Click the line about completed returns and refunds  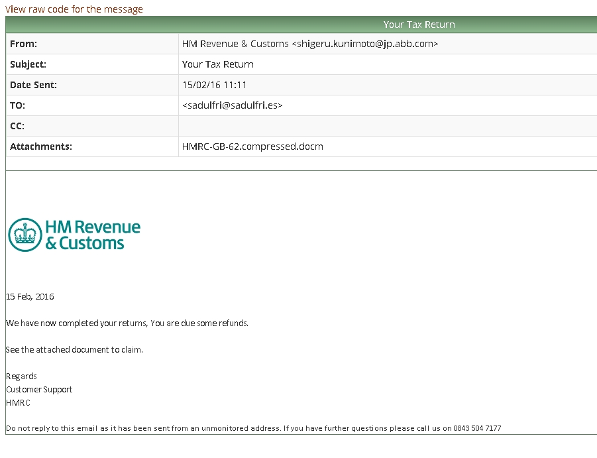[127, 323]
